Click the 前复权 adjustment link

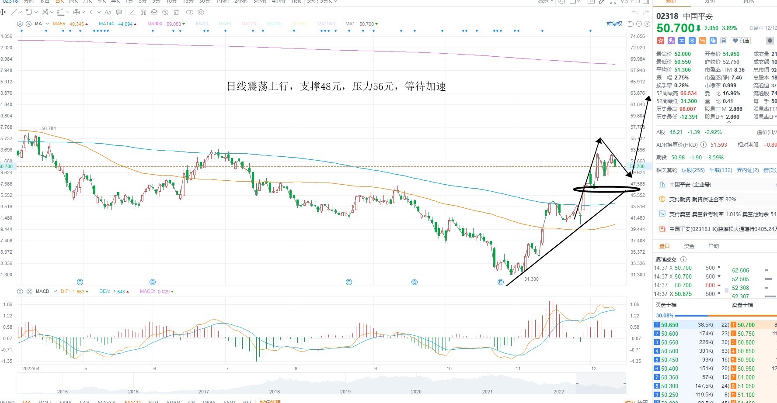(x=614, y=24)
